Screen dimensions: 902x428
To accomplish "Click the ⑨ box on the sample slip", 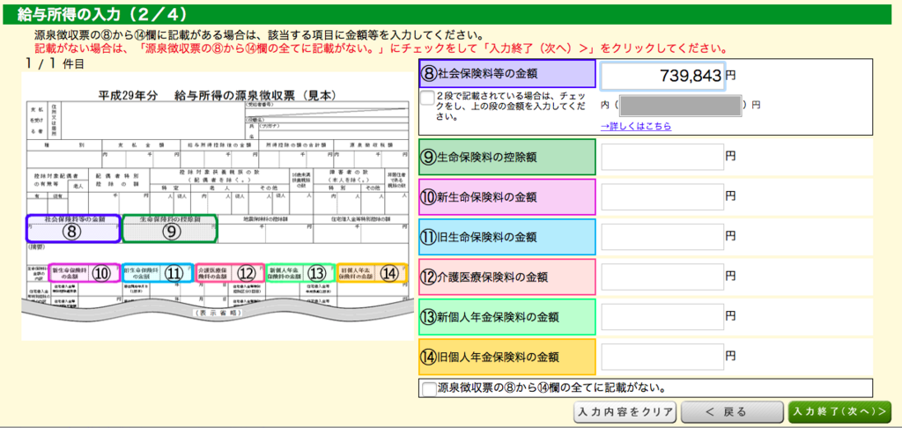I will [170, 228].
